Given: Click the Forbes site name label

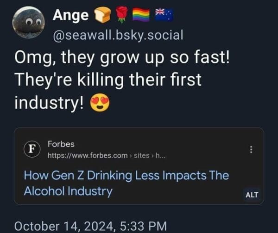Looking at the screenshot, I should coord(61,144).
